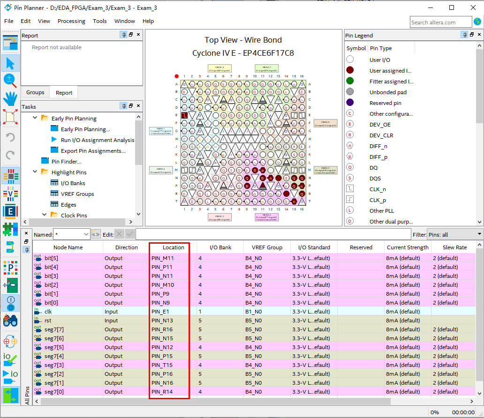
Task: Select the pointer selection tool
Action: tap(10, 63)
